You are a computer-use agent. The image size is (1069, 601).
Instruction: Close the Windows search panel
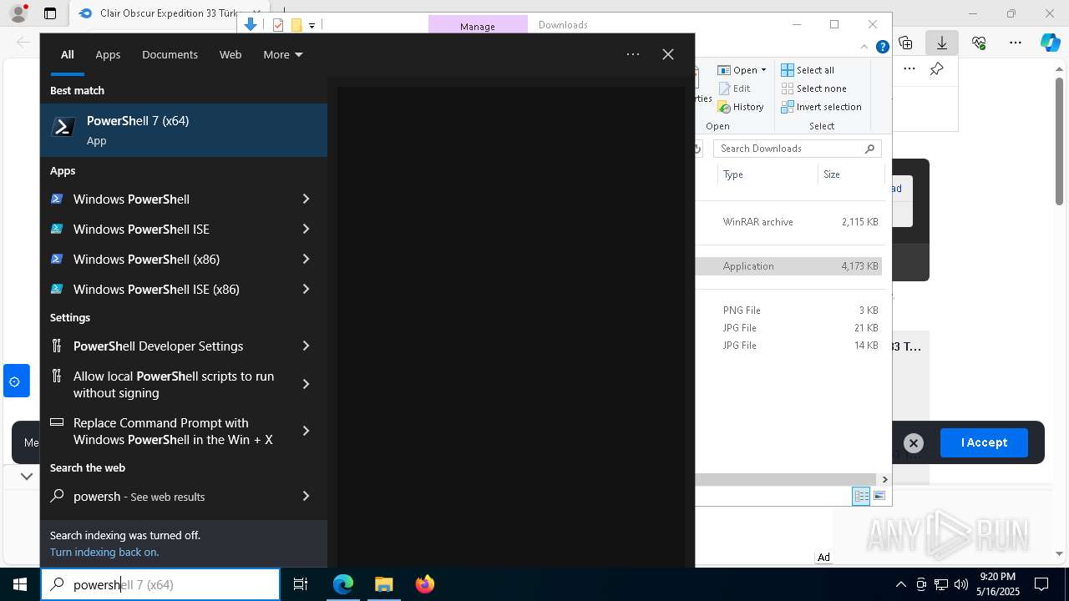[668, 54]
